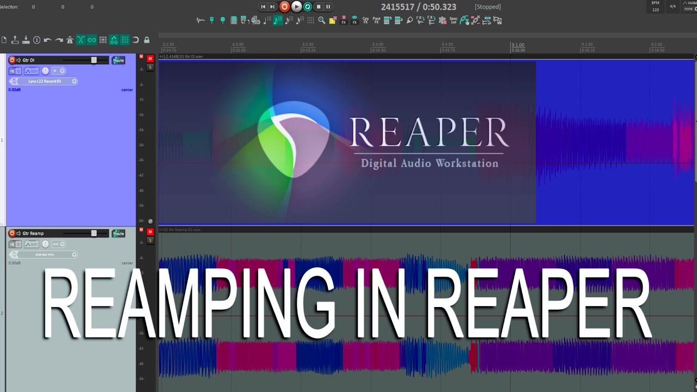
Task: Toggle record monitoring speaker on Gtr DI
Action: pos(19,60)
